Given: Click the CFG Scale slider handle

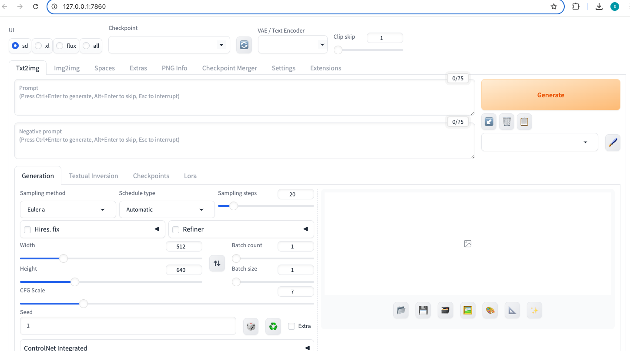Looking at the screenshot, I should (x=84, y=304).
